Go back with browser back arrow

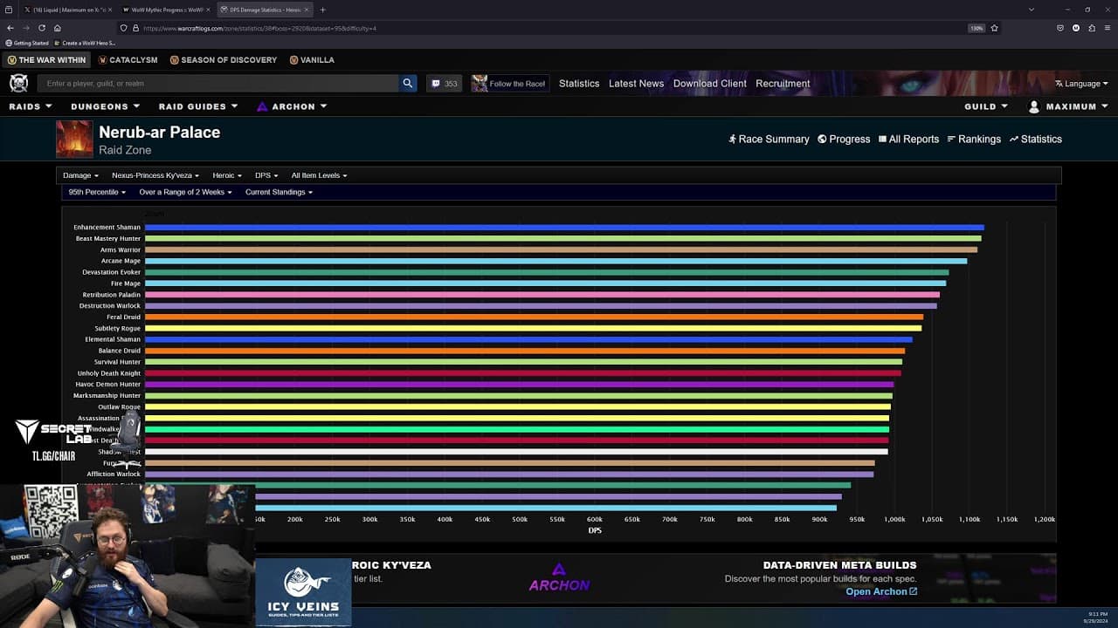[10, 28]
